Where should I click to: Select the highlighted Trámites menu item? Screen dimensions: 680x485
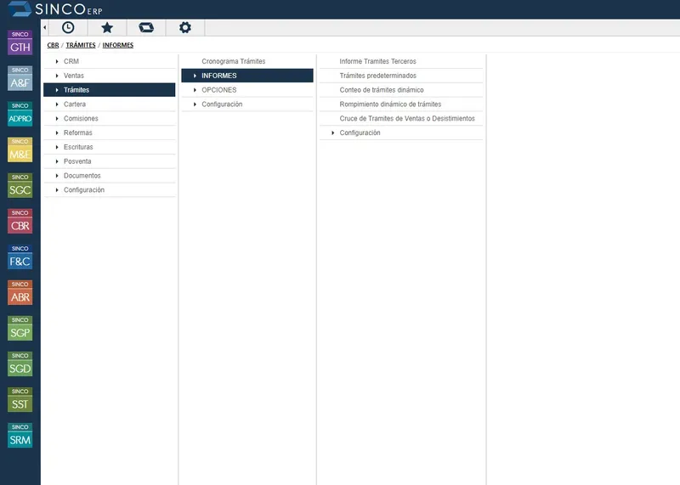coord(110,90)
